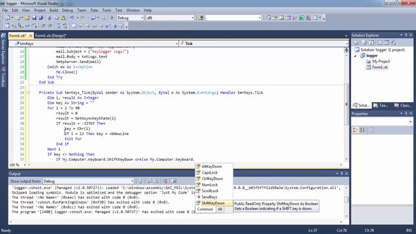The image size is (416, 234).
Task: Click the Cut scissors icon
Action: 49,18
